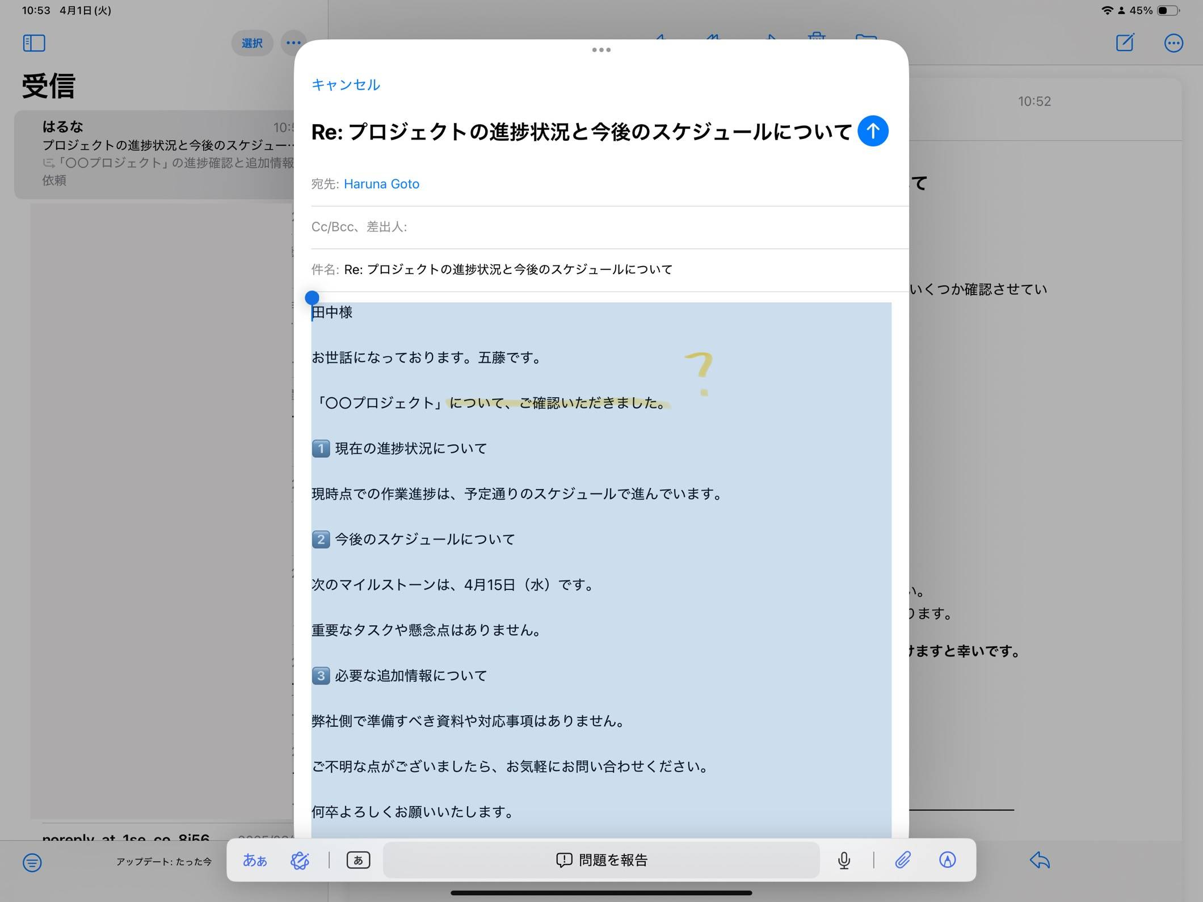The height and width of the screenshot is (902, 1203).
Task: Tap キャンセル to discard the reply
Action: (346, 85)
